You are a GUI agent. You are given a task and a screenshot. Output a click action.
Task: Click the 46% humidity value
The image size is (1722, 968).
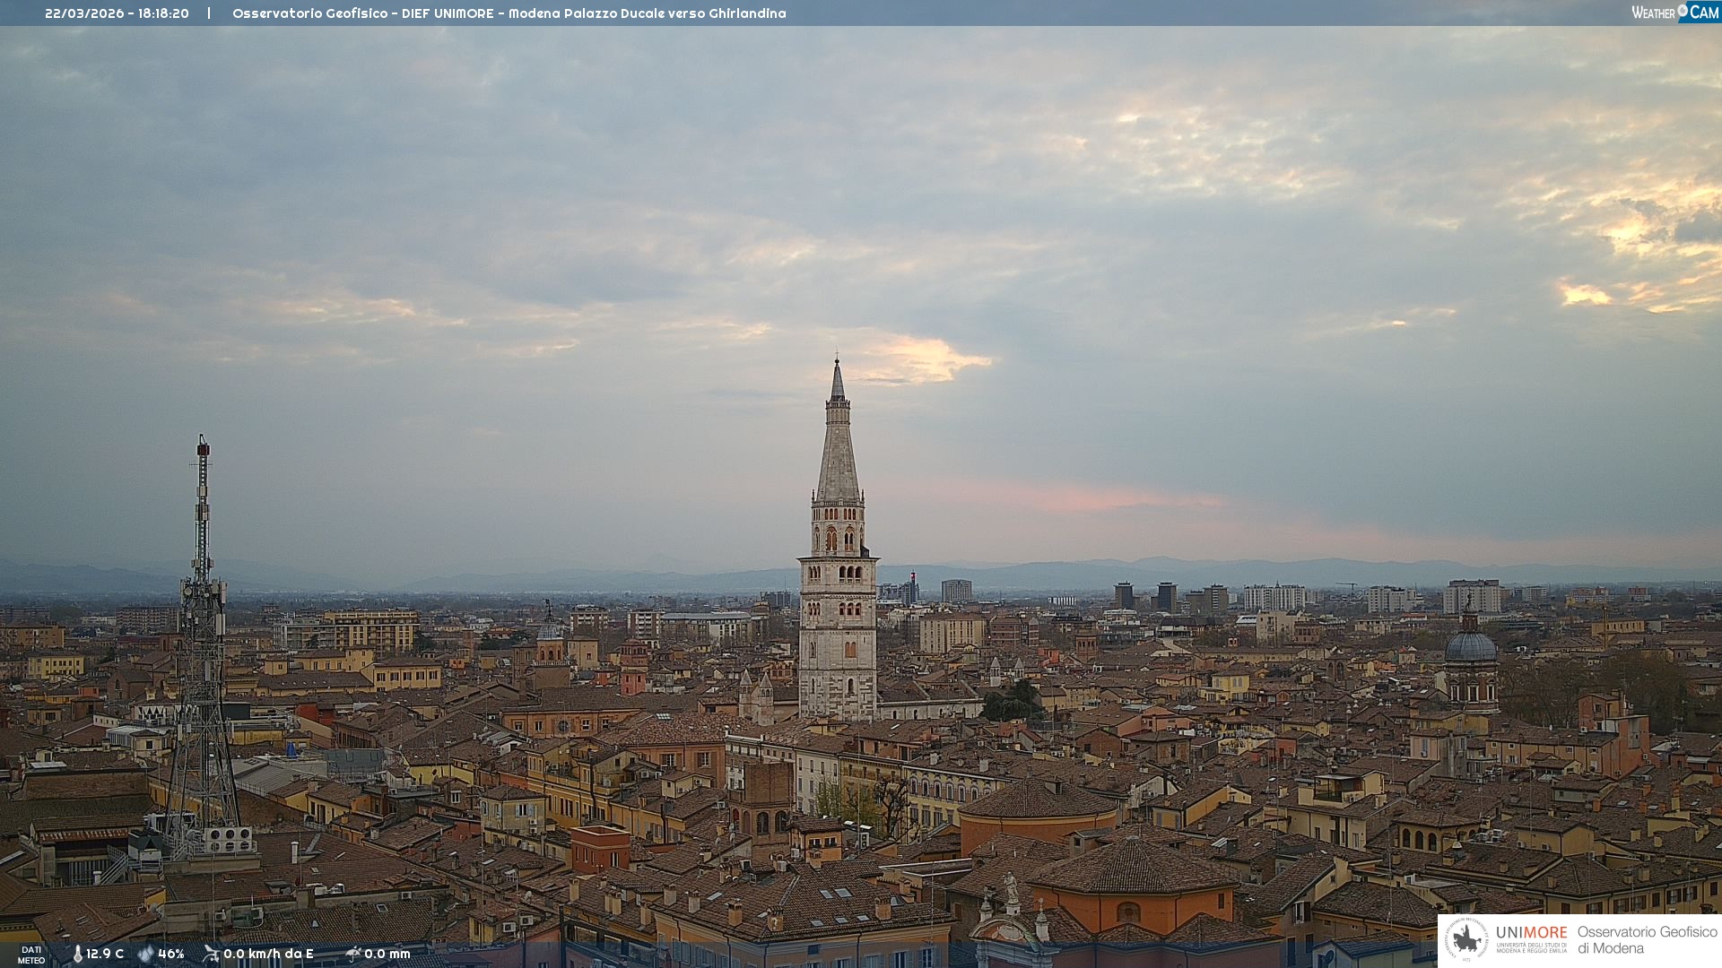click(171, 954)
